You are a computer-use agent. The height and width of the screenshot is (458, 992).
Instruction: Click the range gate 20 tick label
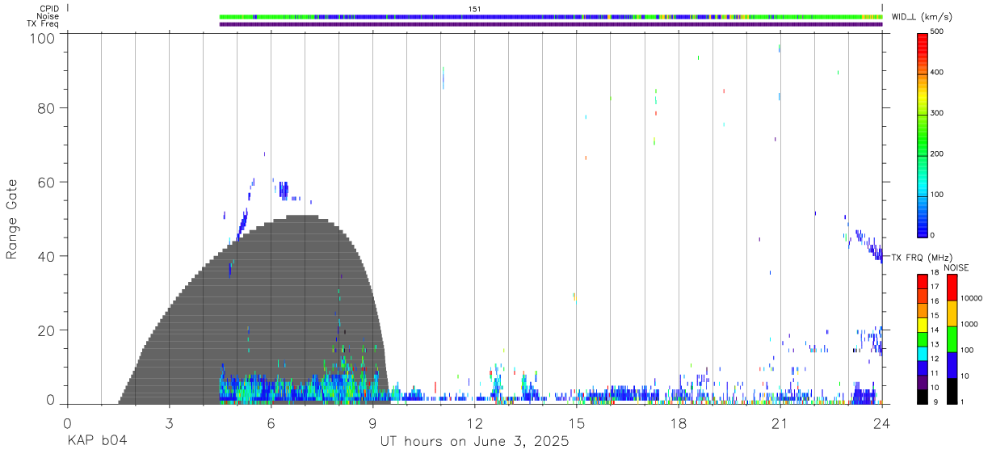tap(46, 330)
